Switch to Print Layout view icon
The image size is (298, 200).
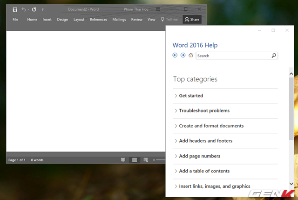pyautogui.click(x=135, y=160)
